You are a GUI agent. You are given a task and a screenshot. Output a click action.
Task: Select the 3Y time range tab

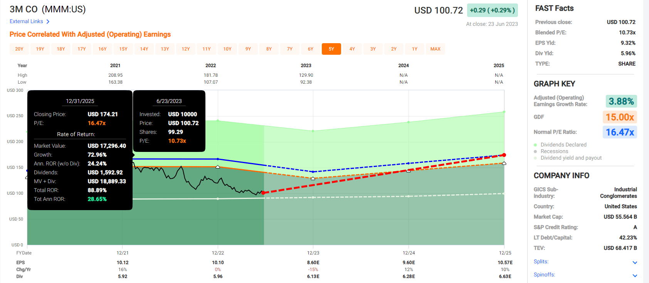(x=373, y=49)
